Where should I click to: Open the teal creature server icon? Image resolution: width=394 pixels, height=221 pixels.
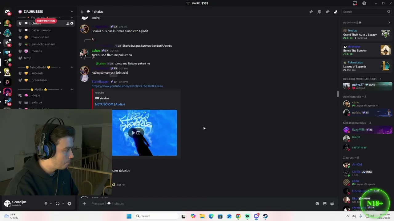coord(7,33)
